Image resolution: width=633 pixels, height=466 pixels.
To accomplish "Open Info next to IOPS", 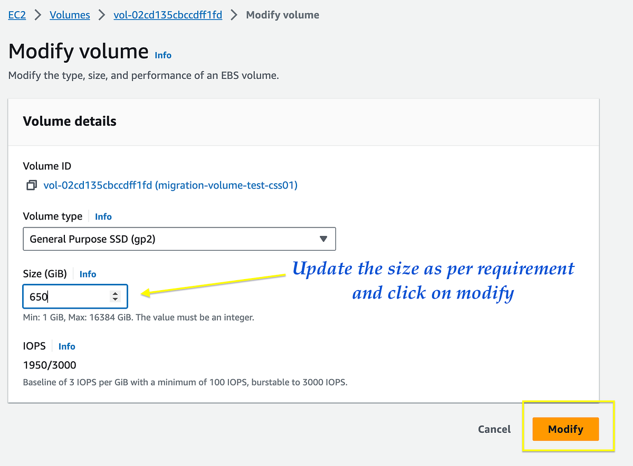I will (x=66, y=346).
